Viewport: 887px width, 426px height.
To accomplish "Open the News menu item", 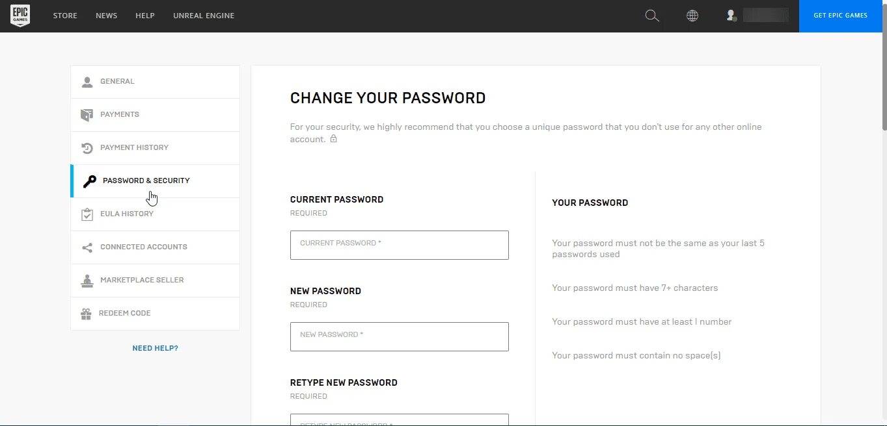I will point(106,16).
